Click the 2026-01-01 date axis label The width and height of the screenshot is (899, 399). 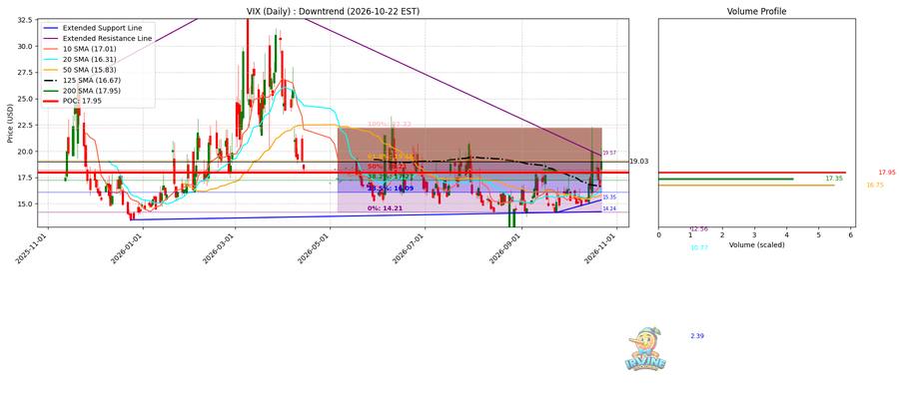pyautogui.click(x=126, y=248)
